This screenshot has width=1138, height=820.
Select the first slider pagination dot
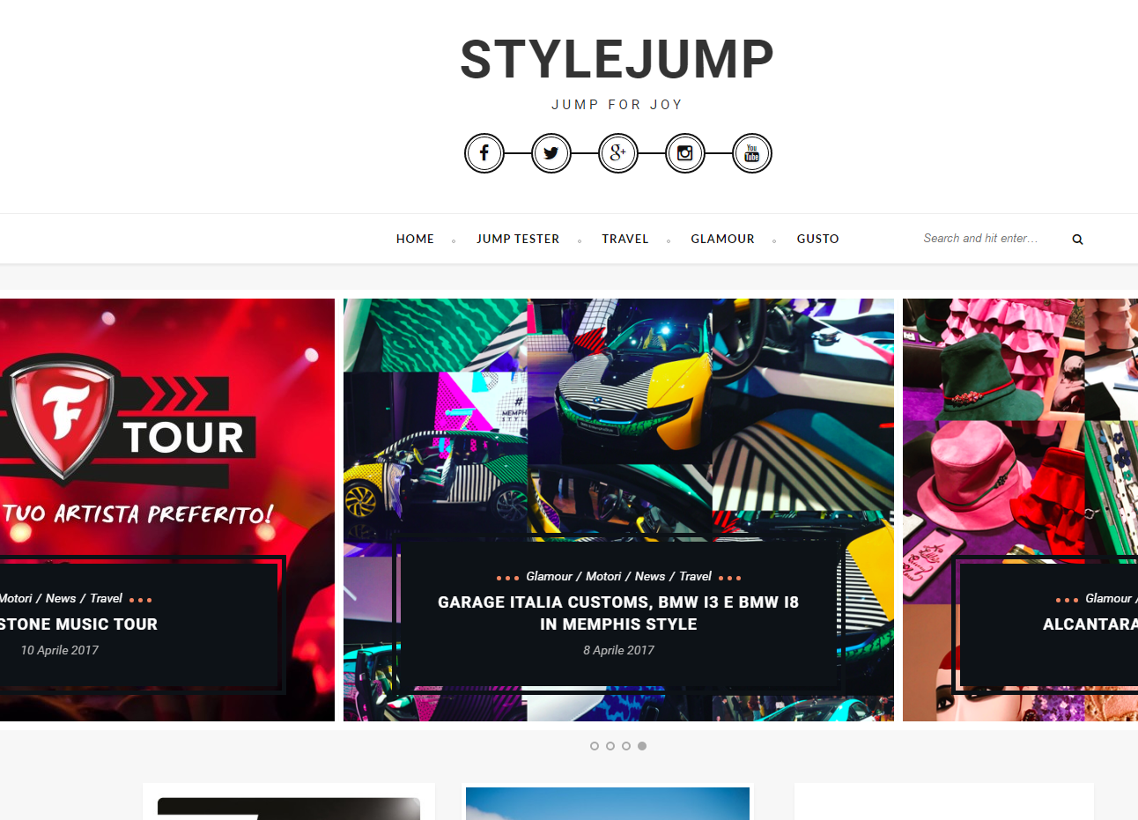point(595,746)
